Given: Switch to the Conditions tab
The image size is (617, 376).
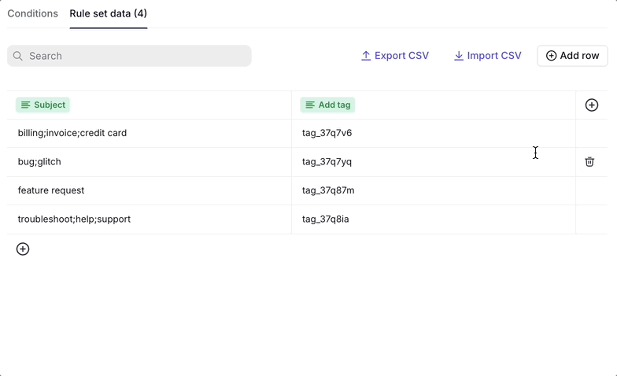Looking at the screenshot, I should (33, 13).
